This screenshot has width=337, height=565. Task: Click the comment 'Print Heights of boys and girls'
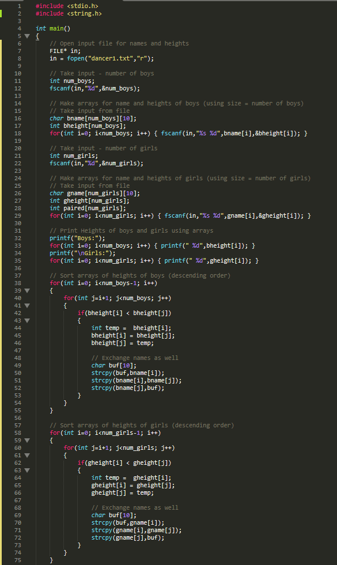click(131, 231)
